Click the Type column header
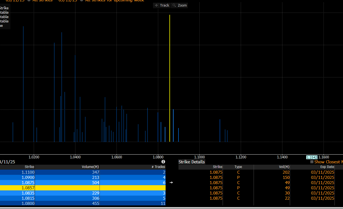Viewport: 343px width, 209px height. point(238,167)
